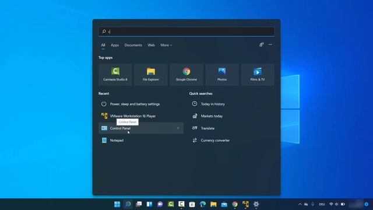This screenshot has height=210, width=373.
Task: Expand the More dropdown
Action: coord(166,45)
